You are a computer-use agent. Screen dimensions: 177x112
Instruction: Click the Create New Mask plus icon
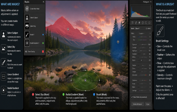[27, 9]
